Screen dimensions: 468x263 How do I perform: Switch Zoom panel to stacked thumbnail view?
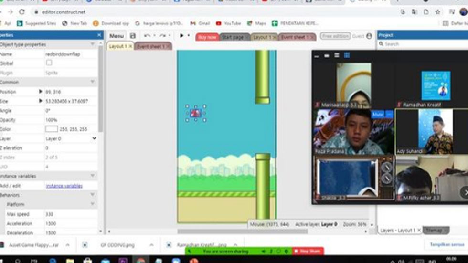pos(337,55)
